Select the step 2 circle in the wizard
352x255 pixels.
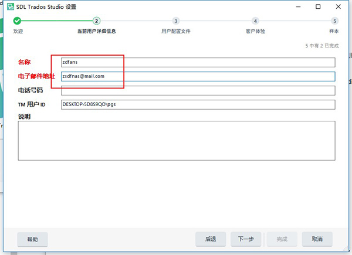(x=96, y=21)
